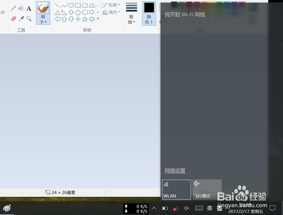Choose the Six-point star shape
283x215 pixels.
click(x=92, y=19)
